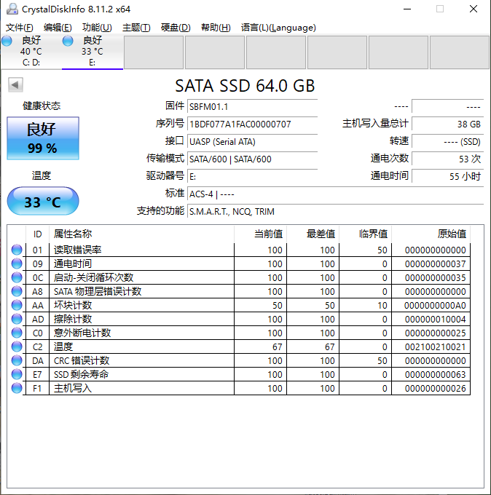
Task: Click raw value 000000000063
Action: point(436,375)
